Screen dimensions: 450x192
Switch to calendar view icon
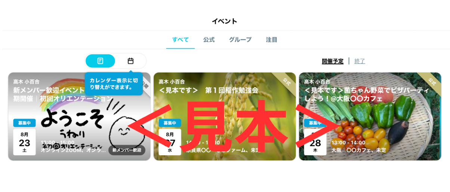coord(130,61)
